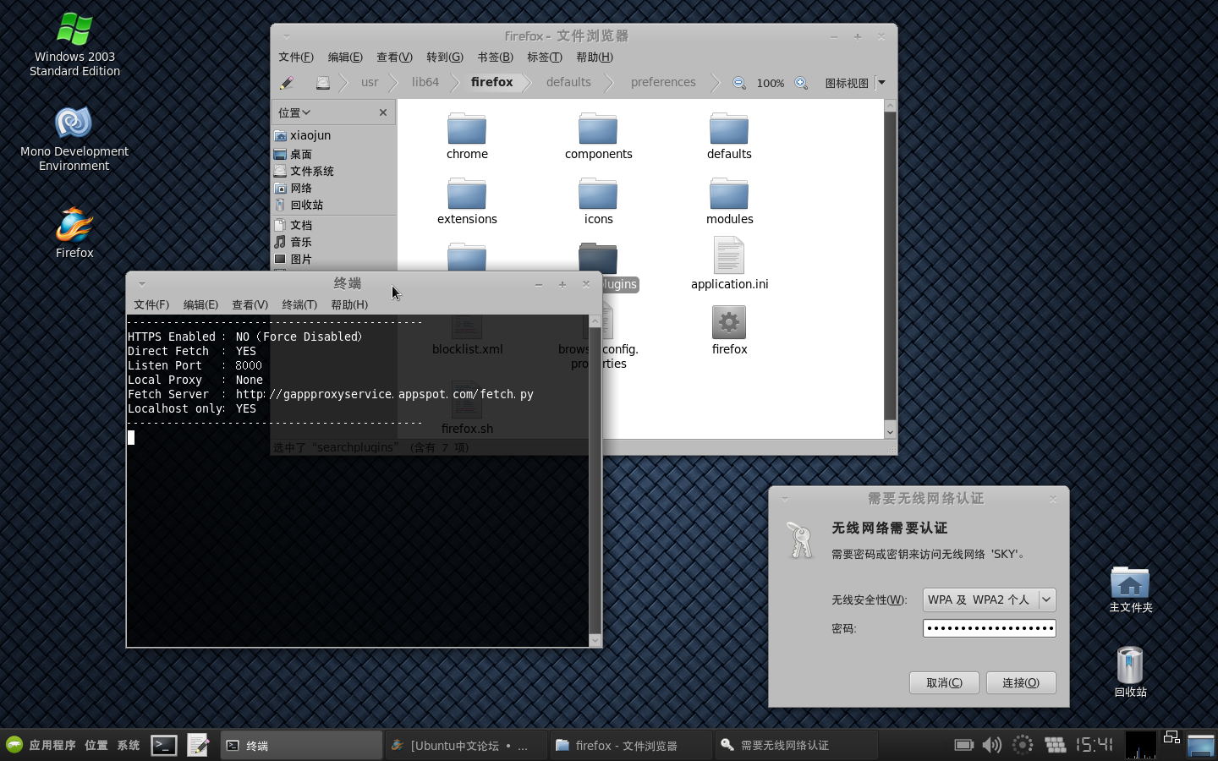Close the places sidebar pane
The image size is (1218, 761).
(x=383, y=112)
